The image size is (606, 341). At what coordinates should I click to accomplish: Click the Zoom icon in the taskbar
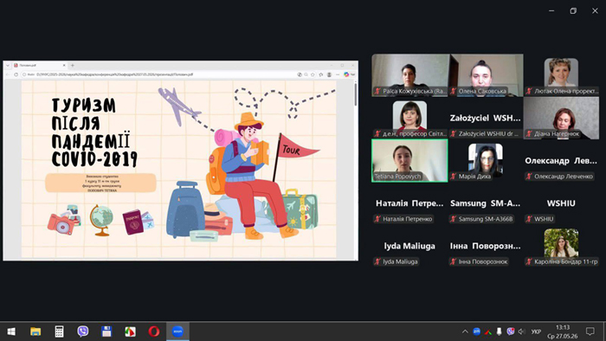[x=177, y=331]
